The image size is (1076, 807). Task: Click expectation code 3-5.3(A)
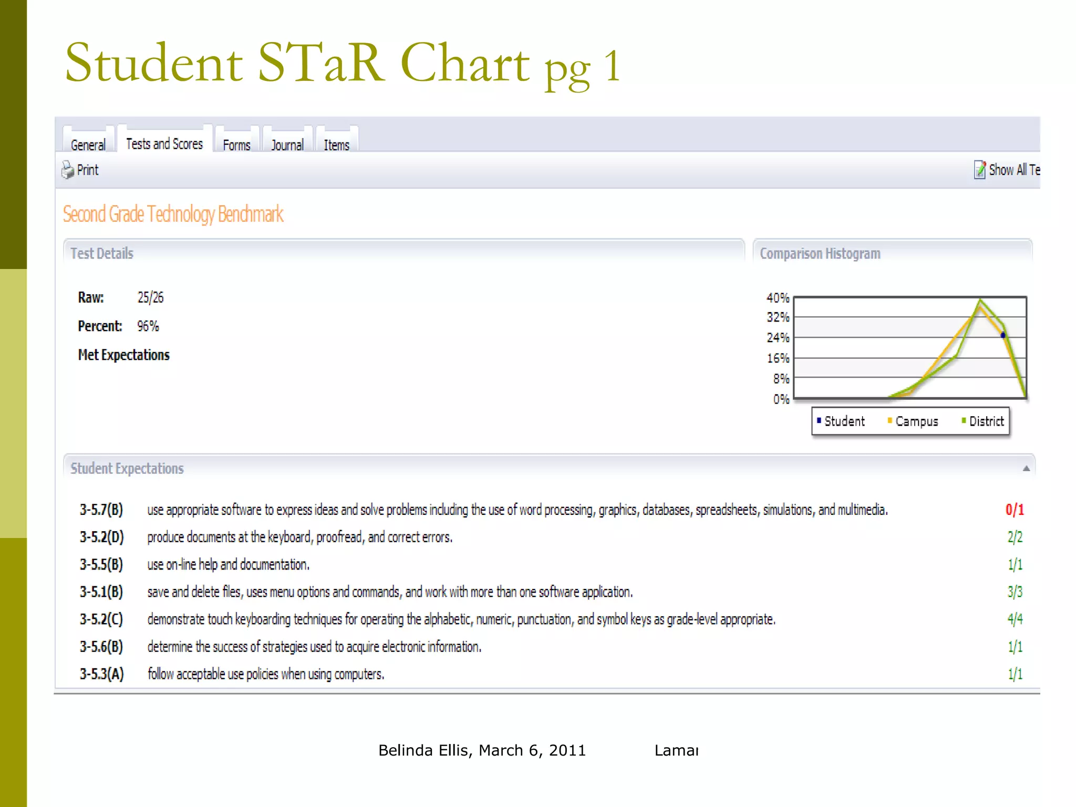[x=102, y=674]
